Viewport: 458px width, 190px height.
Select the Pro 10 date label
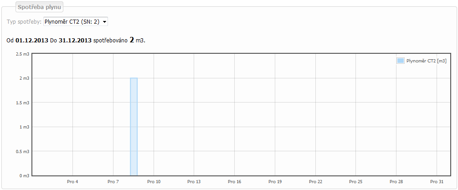(154, 182)
